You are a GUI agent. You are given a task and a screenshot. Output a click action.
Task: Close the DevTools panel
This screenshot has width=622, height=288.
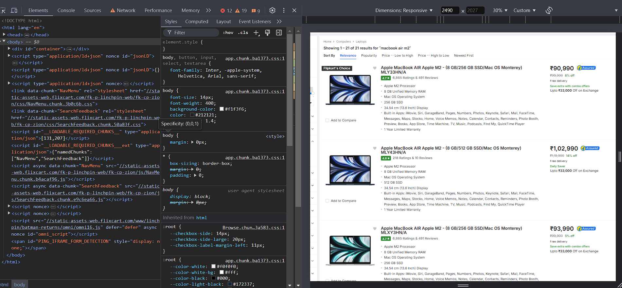coord(294,10)
